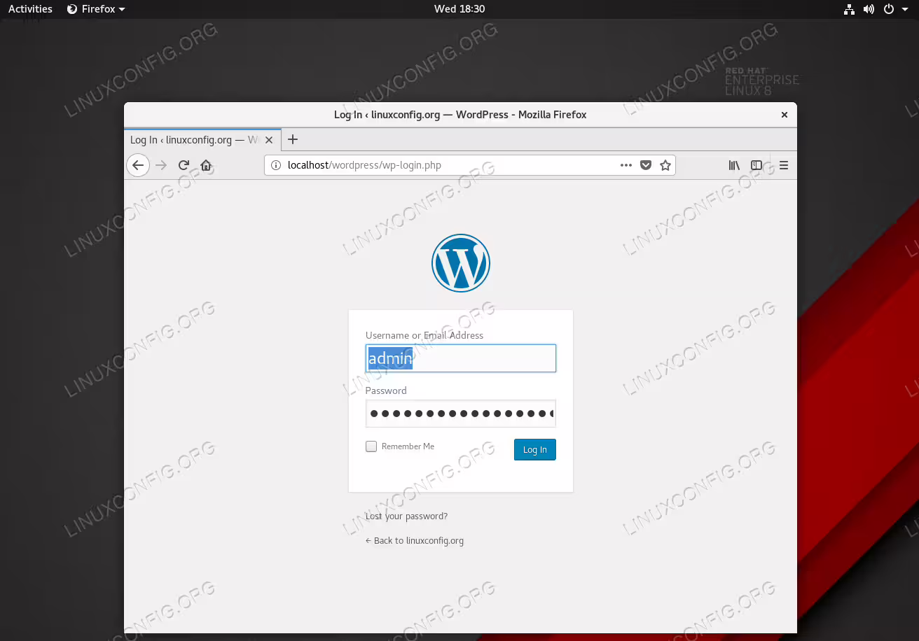The image size is (919, 641).
Task: Follow the Lost your password? link
Action: click(406, 516)
